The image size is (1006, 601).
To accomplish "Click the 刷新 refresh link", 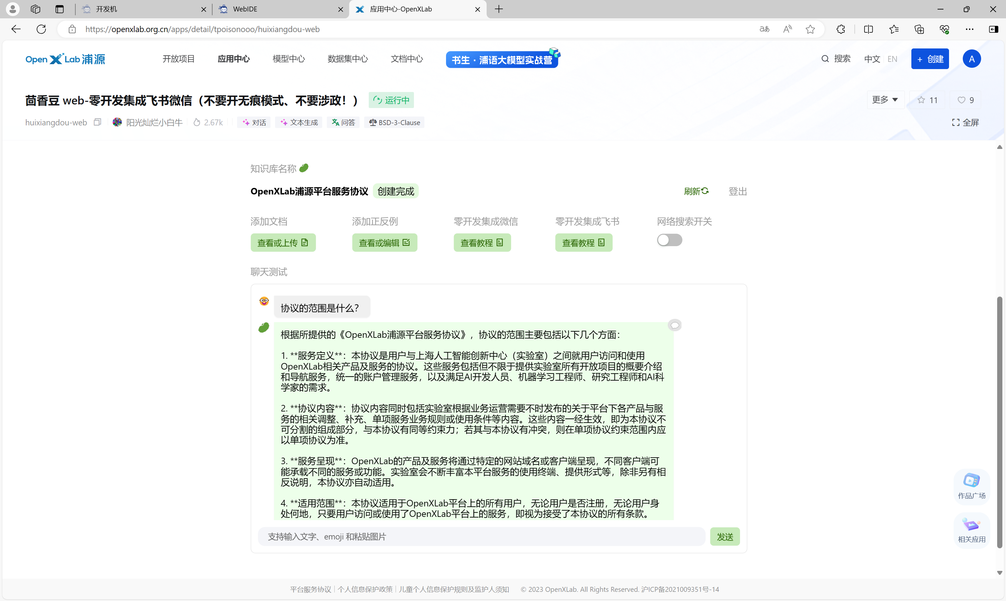I will click(x=696, y=191).
